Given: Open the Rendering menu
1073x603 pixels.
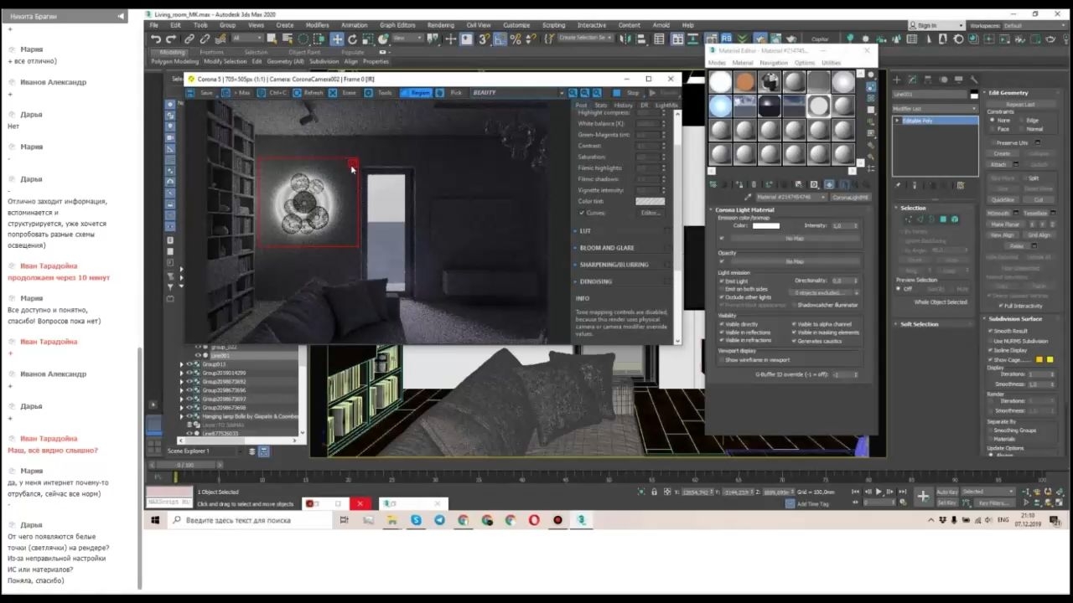Looking at the screenshot, I should [x=440, y=25].
